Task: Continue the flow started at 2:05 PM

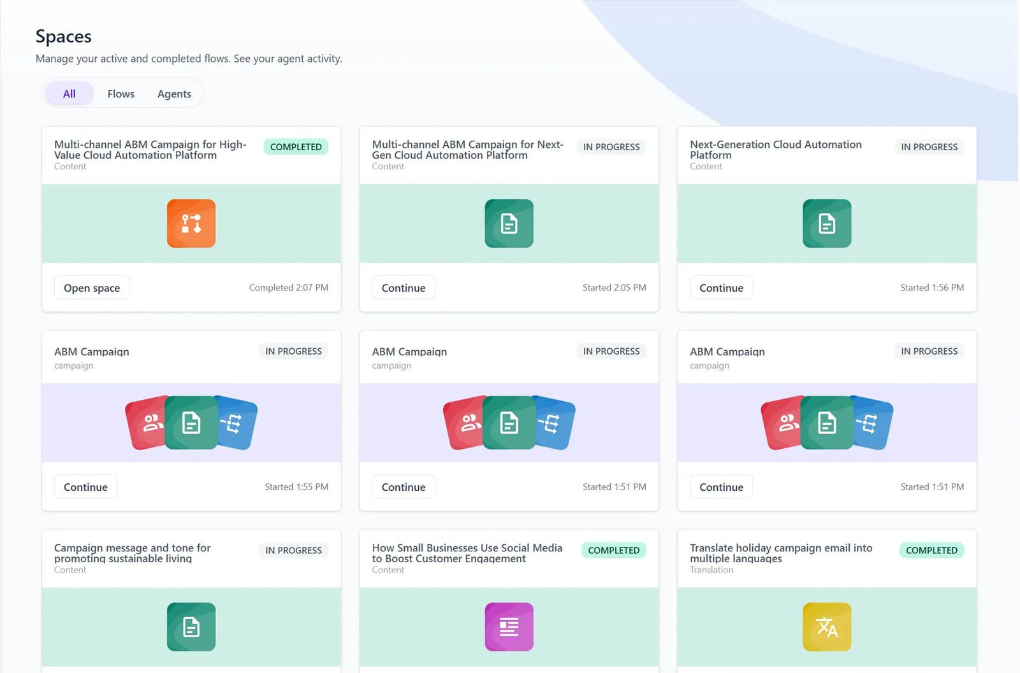Action: (403, 288)
